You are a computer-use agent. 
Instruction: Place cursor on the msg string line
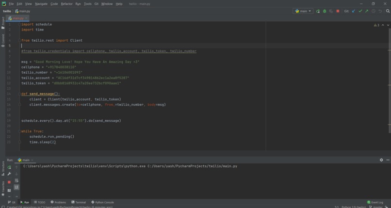(81, 62)
